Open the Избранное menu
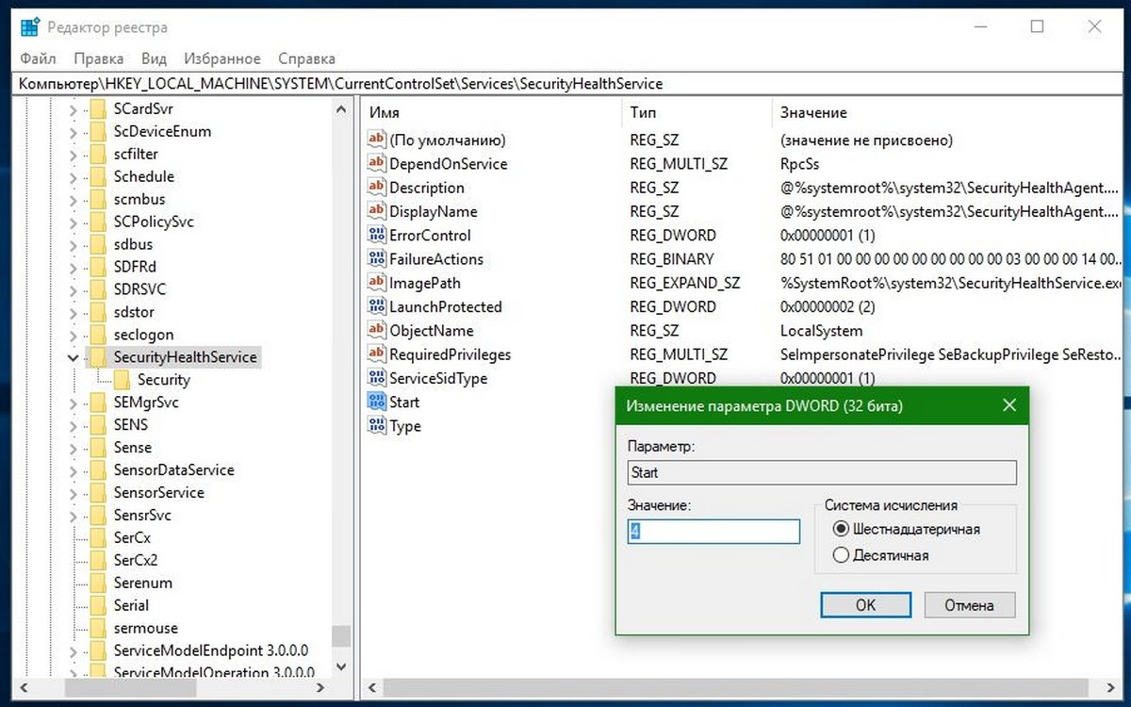 coord(222,58)
